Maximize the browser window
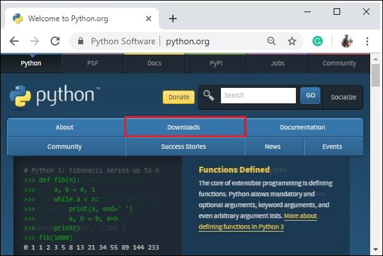383x256 pixels. pos(337,12)
